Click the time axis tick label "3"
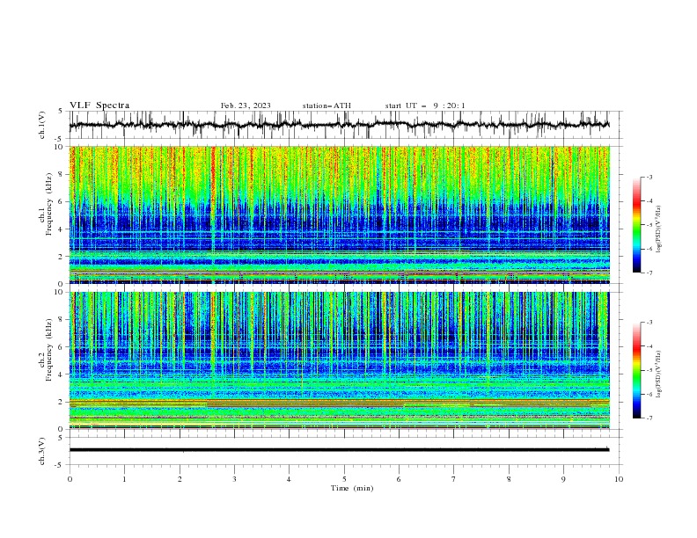 click(234, 479)
